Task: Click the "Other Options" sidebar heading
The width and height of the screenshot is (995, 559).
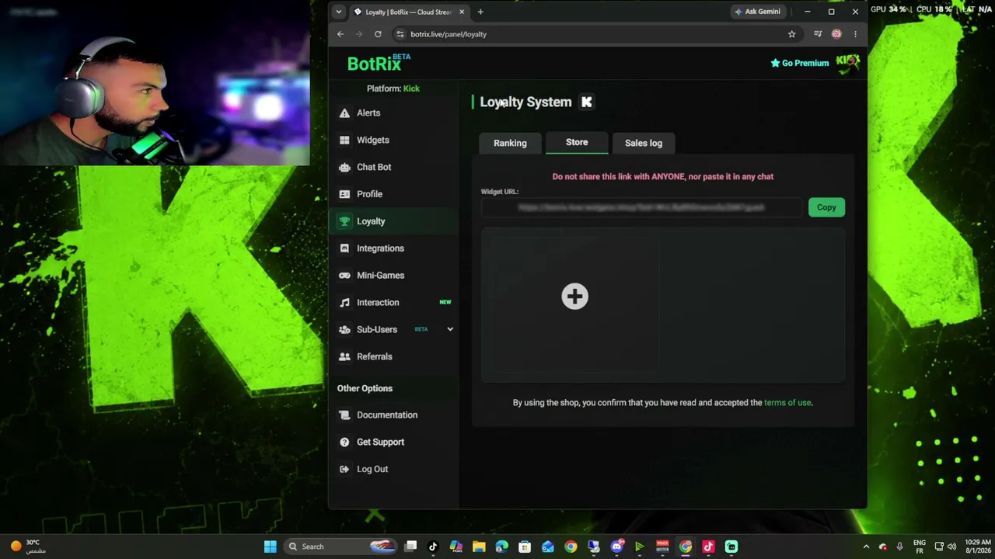Action: [x=365, y=388]
